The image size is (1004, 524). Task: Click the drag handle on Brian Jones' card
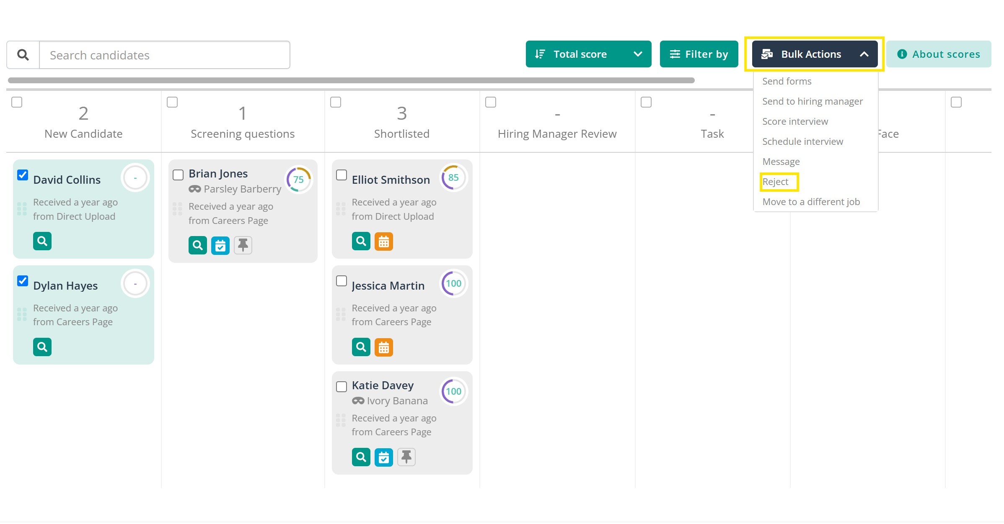pos(178,209)
